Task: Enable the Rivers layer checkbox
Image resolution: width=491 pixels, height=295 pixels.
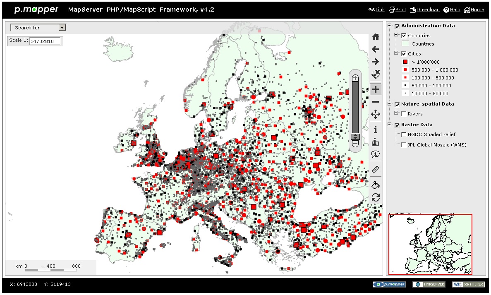Action: pyautogui.click(x=404, y=114)
